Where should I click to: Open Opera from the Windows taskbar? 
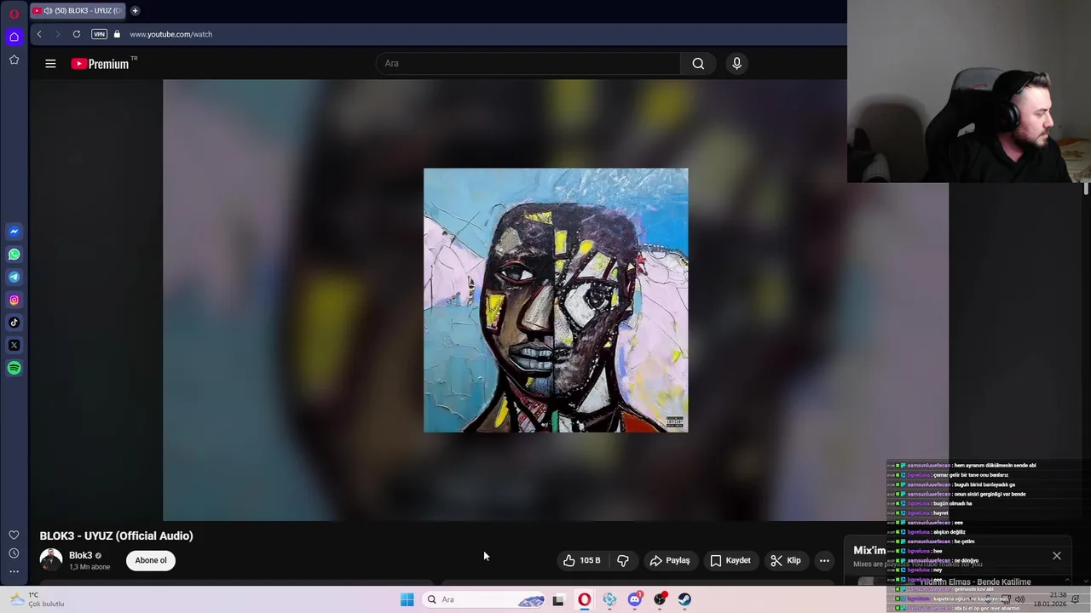[584, 600]
